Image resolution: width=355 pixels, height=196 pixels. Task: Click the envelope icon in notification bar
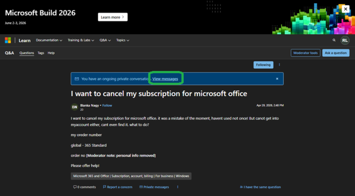77,79
